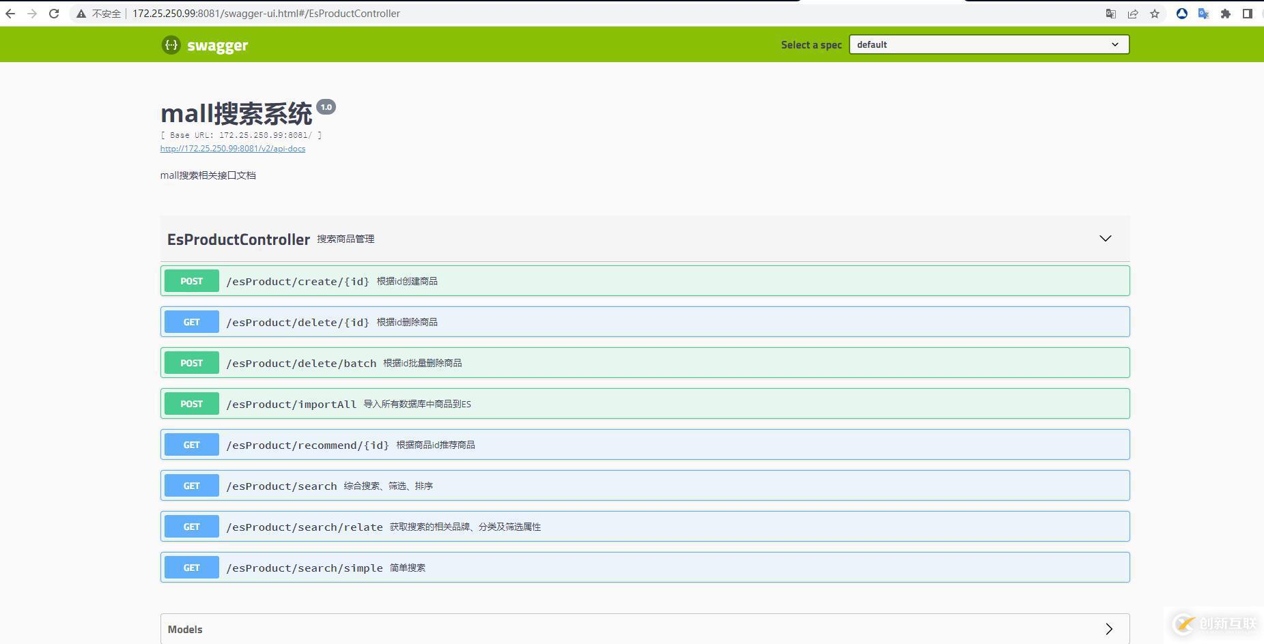Viewport: 1264px width, 644px height.
Task: Click the not-secure warning triangle icon
Action: pos(81,14)
